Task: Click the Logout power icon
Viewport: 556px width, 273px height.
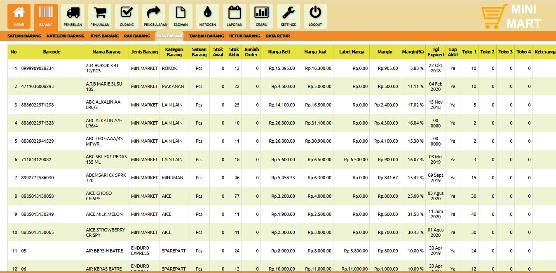Action: pos(315,13)
